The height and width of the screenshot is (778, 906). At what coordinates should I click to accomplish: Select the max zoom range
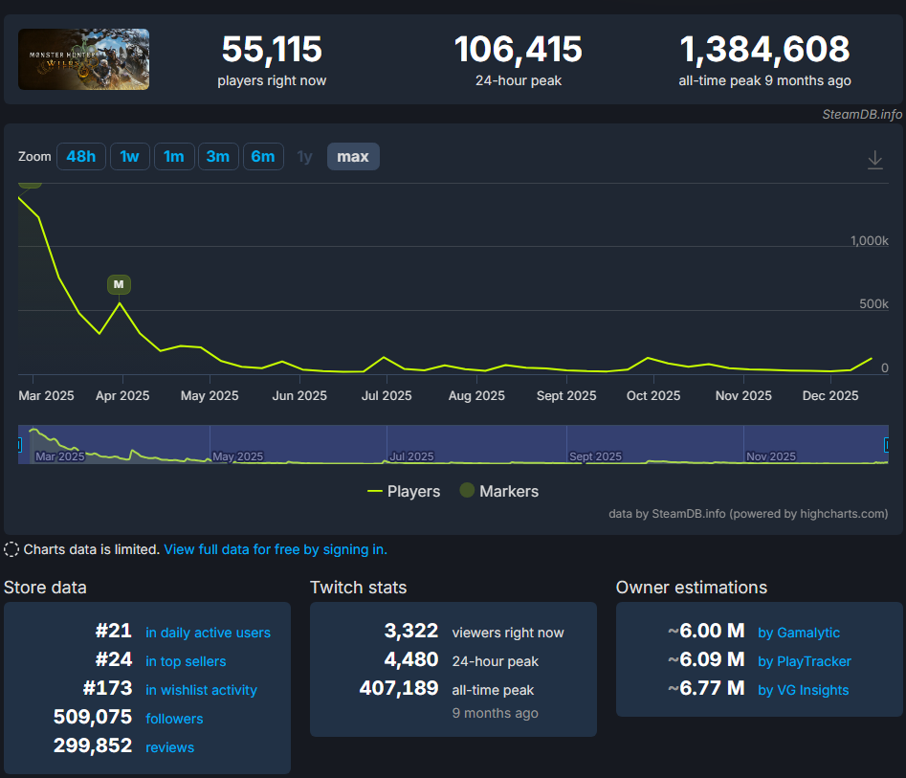click(x=353, y=156)
